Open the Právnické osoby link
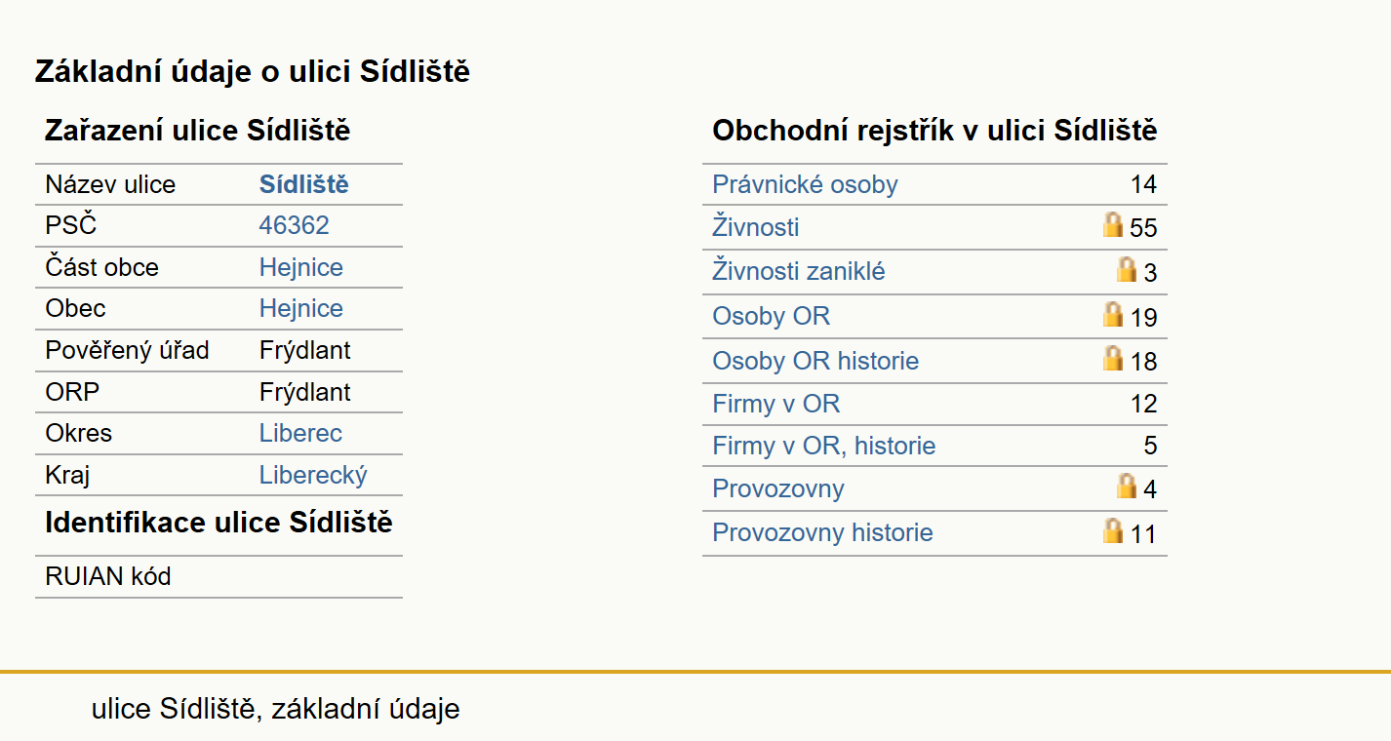Screen dimensions: 1391x741 point(805,184)
